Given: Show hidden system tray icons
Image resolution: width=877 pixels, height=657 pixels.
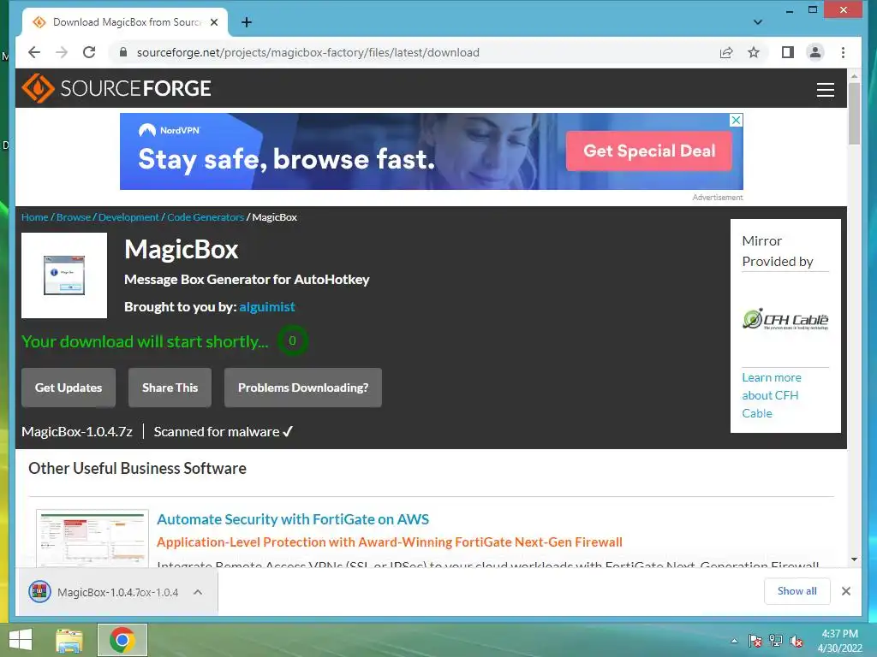Looking at the screenshot, I should [734, 641].
